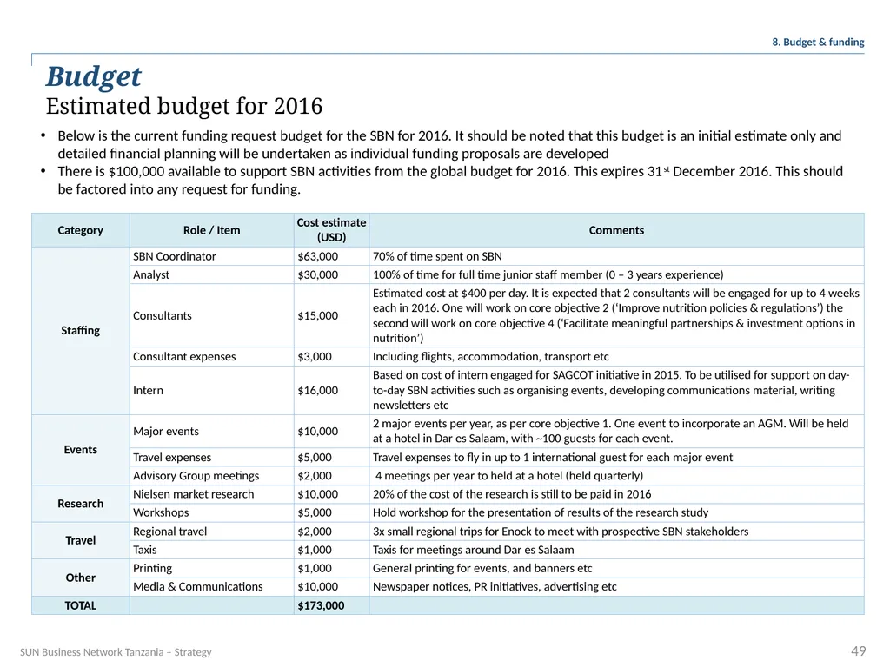This screenshot has height=667, width=890.
Task: Select the 'Staffing' category cell
Action: pos(80,331)
